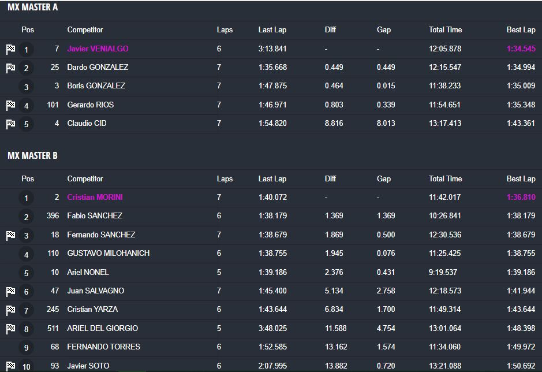Click the flag icon beside Cristian YARZA
The image size is (542, 372).
10,310
